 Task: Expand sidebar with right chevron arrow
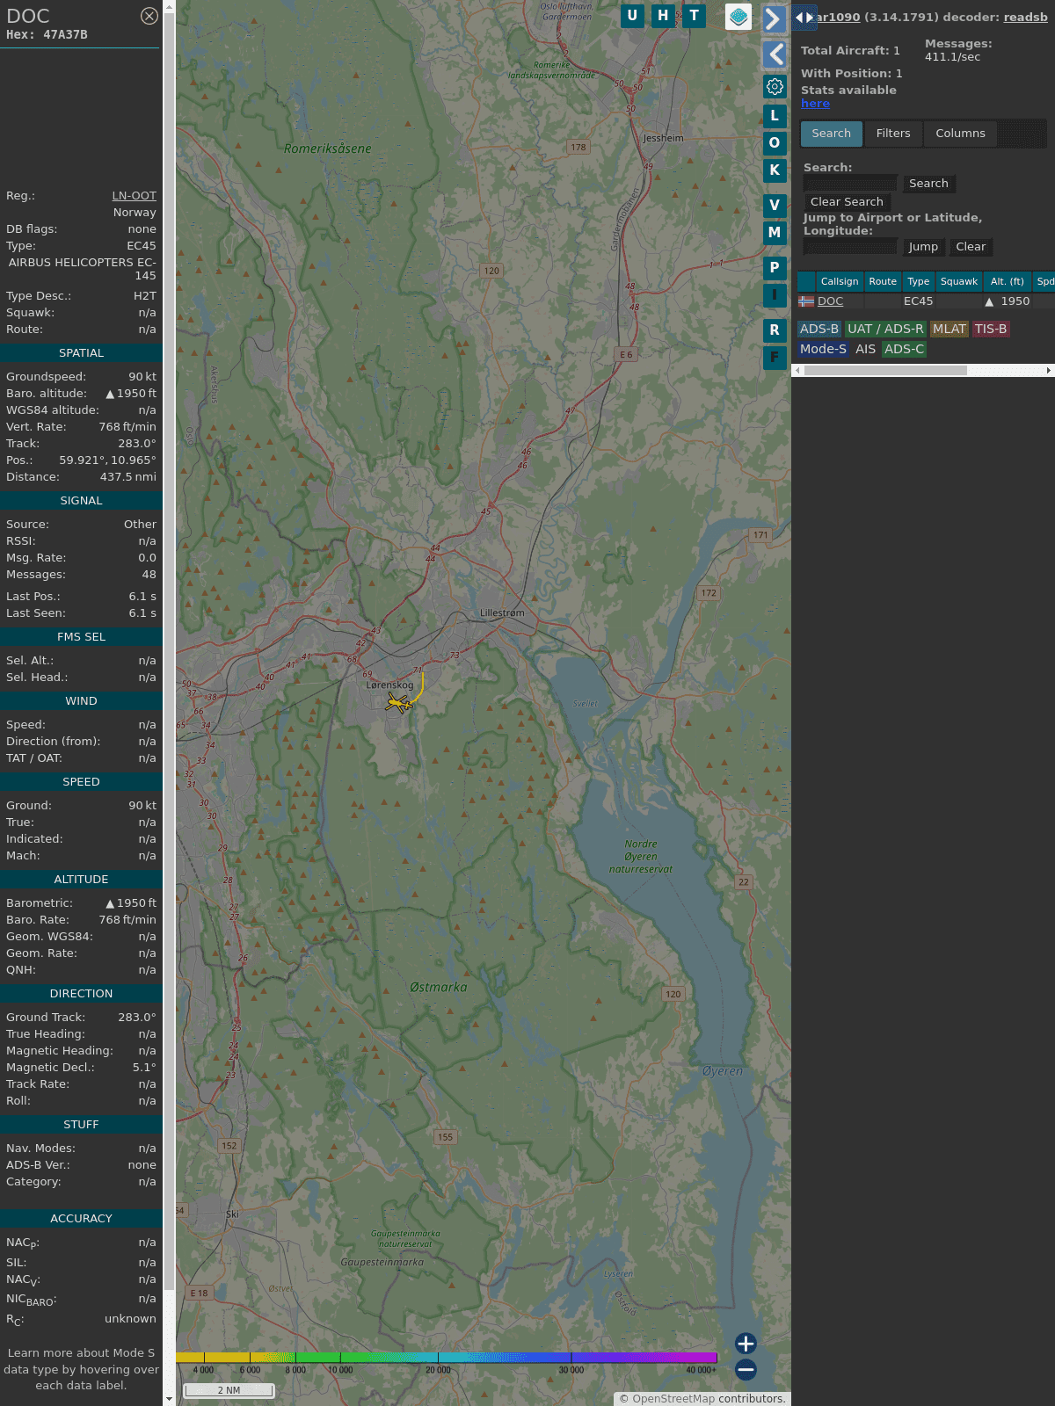pos(774,19)
